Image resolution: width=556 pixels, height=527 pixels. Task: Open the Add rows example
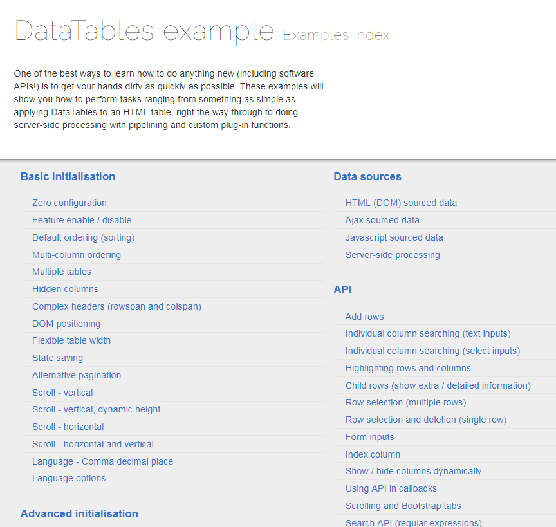pos(364,317)
